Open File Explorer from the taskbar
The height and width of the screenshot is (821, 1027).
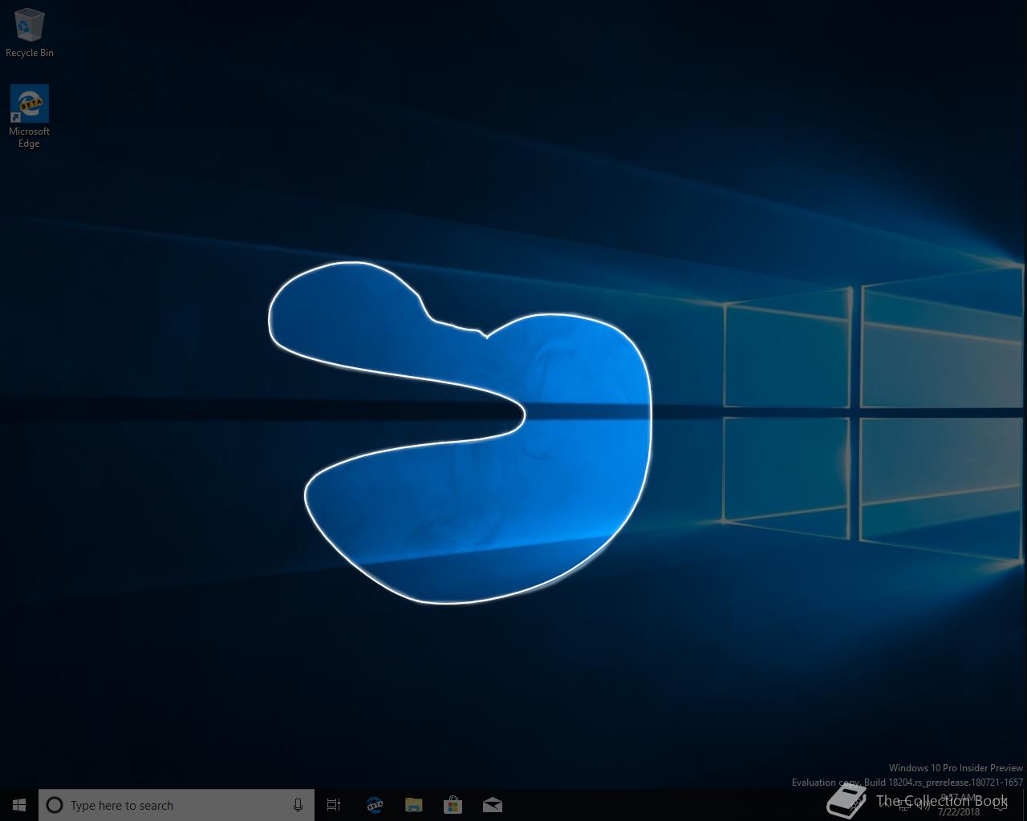(x=413, y=805)
